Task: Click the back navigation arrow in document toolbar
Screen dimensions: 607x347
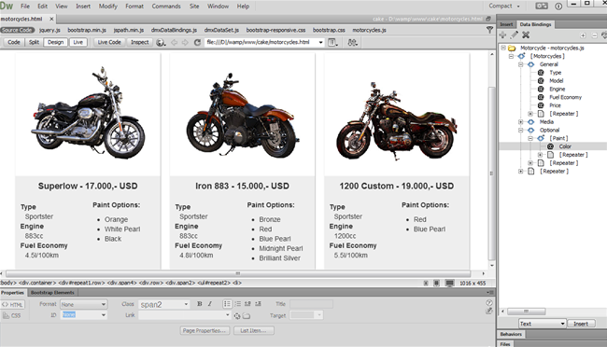Action: coord(175,43)
